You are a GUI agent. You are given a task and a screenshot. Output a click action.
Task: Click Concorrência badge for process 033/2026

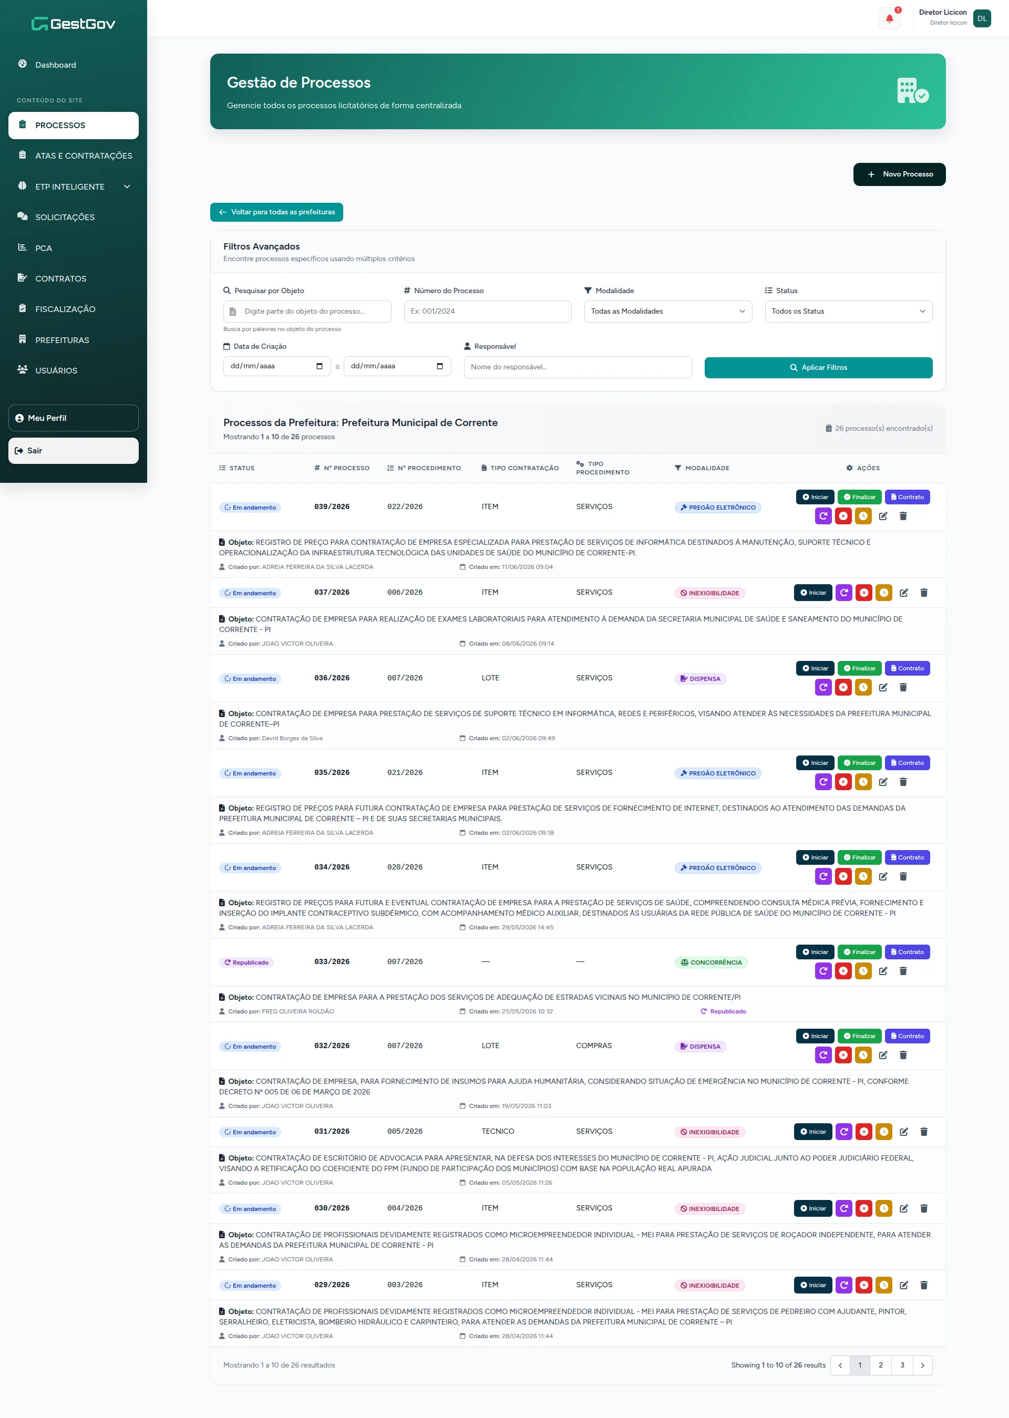(711, 962)
